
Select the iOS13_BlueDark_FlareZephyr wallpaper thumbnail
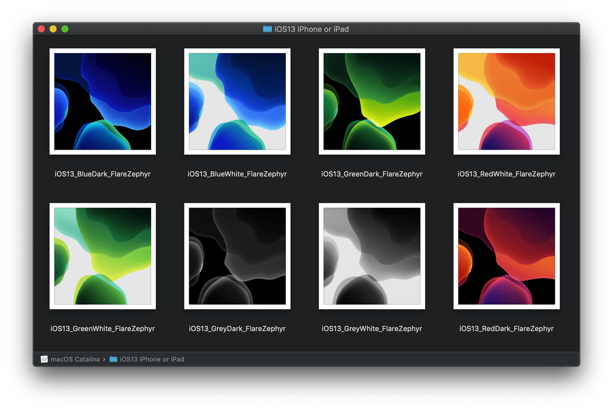[103, 102]
